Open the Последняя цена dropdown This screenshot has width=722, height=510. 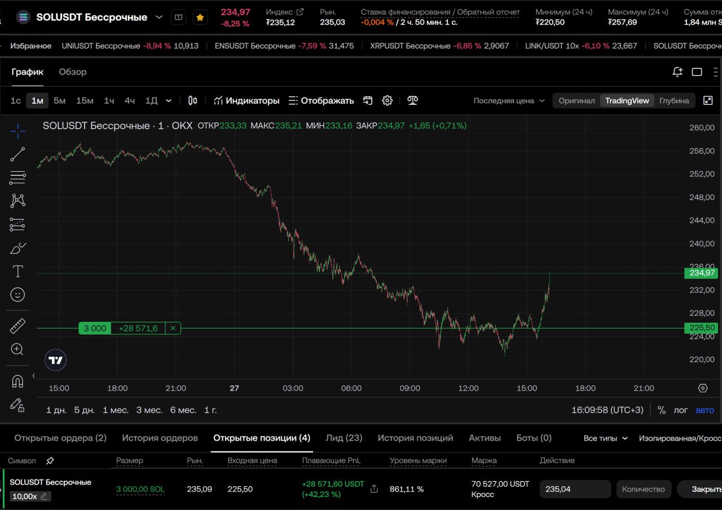(509, 100)
